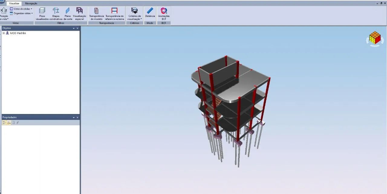The height and width of the screenshot is (194, 387).
Task: Open Pisos visualizados filter
Action: [x=42, y=14]
